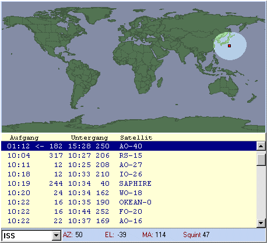Select the AO-27 pass entry
Viewport: 267px width, 243px height.
[129, 165]
